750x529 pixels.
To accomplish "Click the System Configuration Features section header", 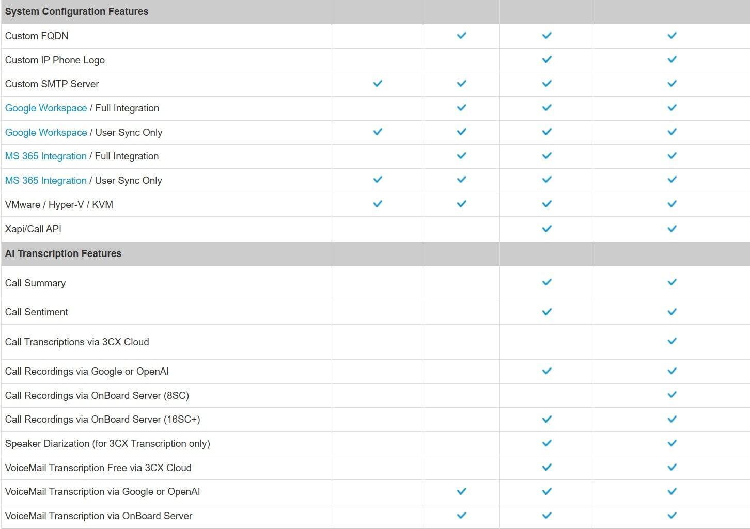I will pos(76,12).
